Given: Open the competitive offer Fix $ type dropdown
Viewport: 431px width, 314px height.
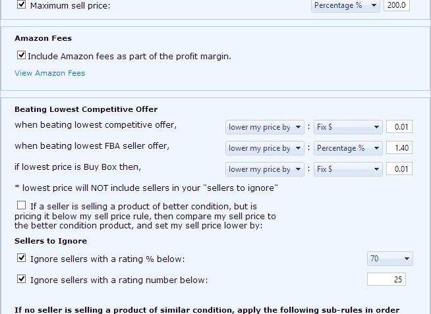Looking at the screenshot, I should [348, 127].
